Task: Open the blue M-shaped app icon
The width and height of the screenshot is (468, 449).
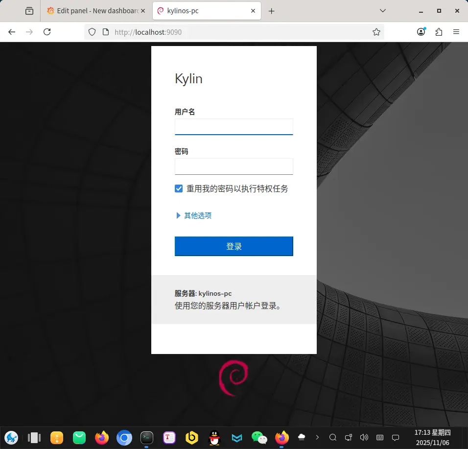Action: coord(236,438)
